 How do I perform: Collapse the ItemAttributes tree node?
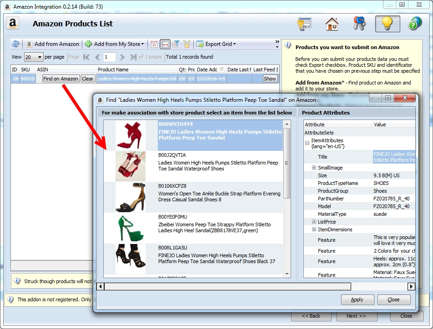[x=307, y=143]
